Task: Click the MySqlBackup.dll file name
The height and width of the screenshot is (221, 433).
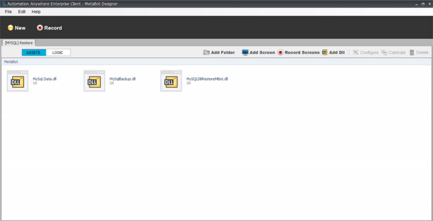Action: 123,79
